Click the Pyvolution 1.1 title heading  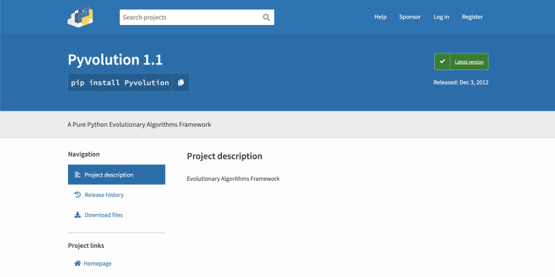click(115, 60)
